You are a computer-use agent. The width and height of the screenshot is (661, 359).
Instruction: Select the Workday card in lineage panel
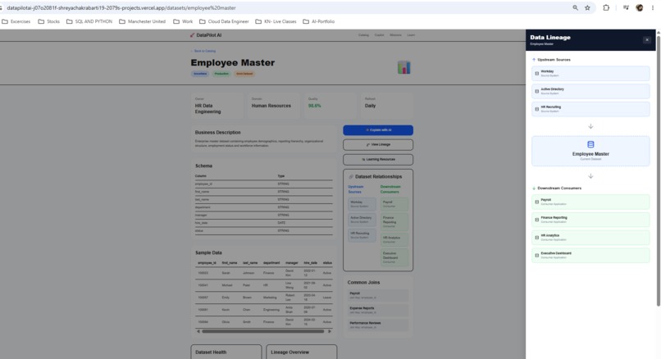pos(590,73)
